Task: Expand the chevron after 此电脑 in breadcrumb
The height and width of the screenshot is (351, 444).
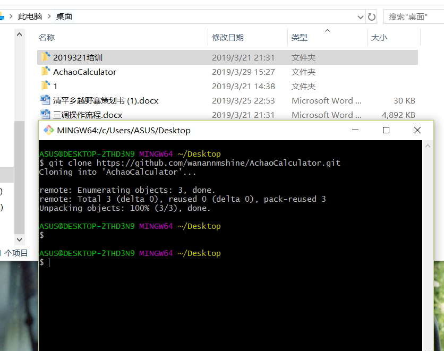Action: 49,16
